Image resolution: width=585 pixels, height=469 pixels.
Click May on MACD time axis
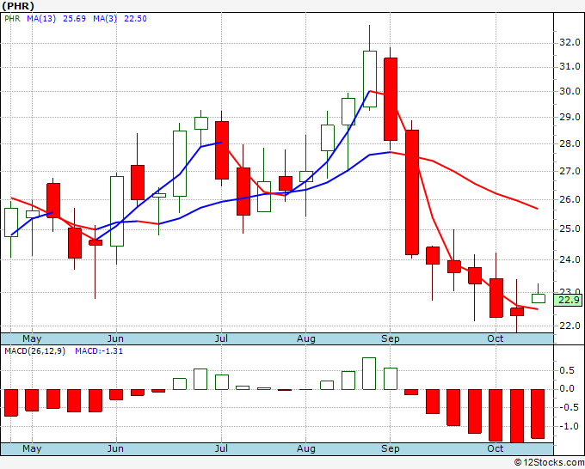[32, 448]
